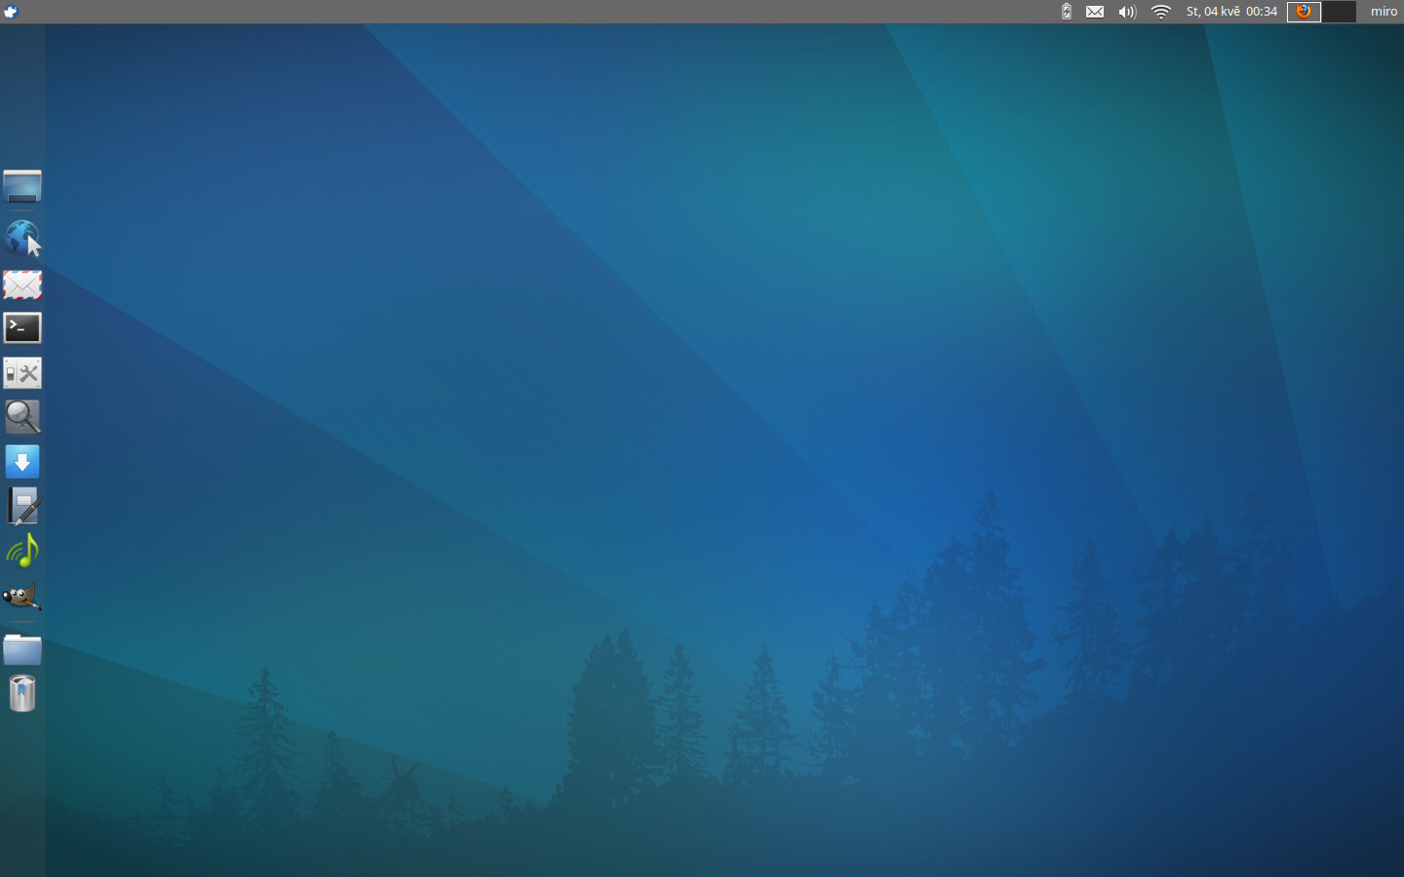This screenshot has width=1404, height=877.
Task: Click the date and clock display
Action: tap(1231, 12)
